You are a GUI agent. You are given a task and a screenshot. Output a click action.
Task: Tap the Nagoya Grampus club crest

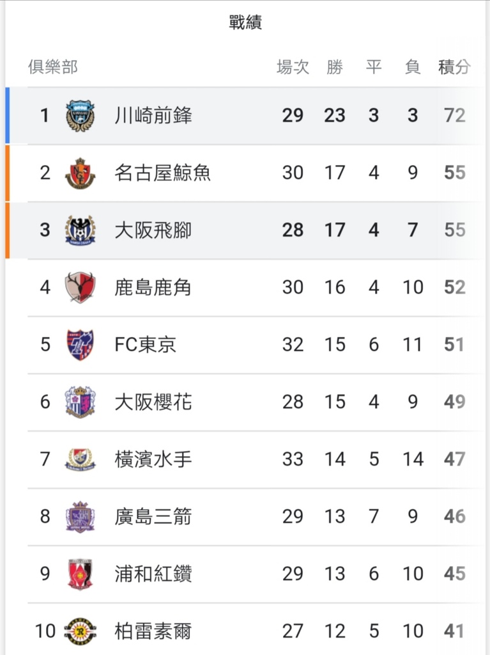pyautogui.click(x=80, y=173)
